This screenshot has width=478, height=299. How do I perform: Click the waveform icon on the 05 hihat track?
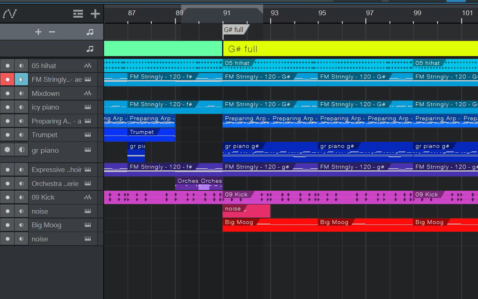pyautogui.click(x=88, y=66)
